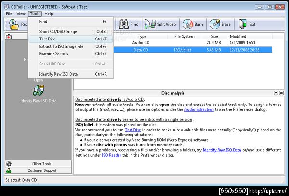Image resolution: width=289 pixels, height=196 pixels.
Task: Click the Selected: Data CD status text
Action: pos(21,180)
